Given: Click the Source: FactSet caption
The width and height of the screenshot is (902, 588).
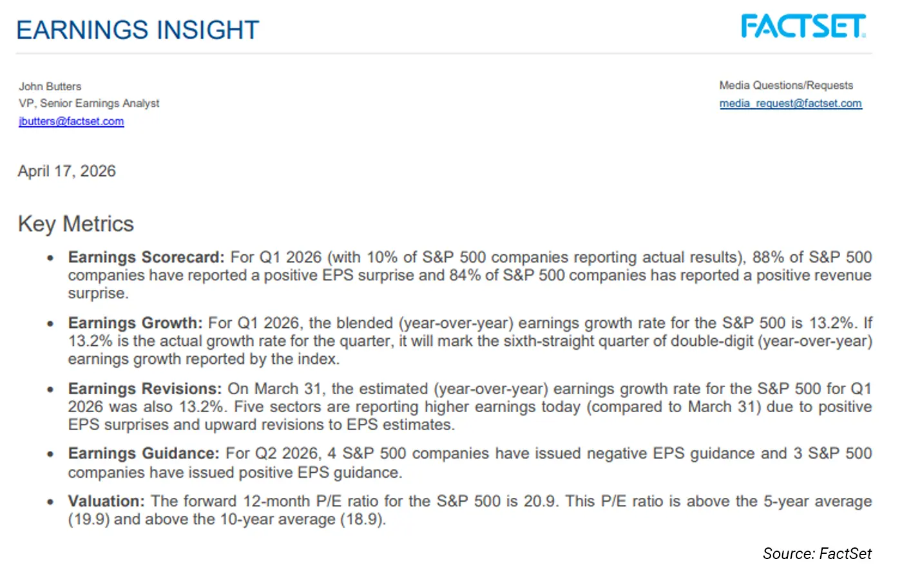Looking at the screenshot, I should 817,554.
